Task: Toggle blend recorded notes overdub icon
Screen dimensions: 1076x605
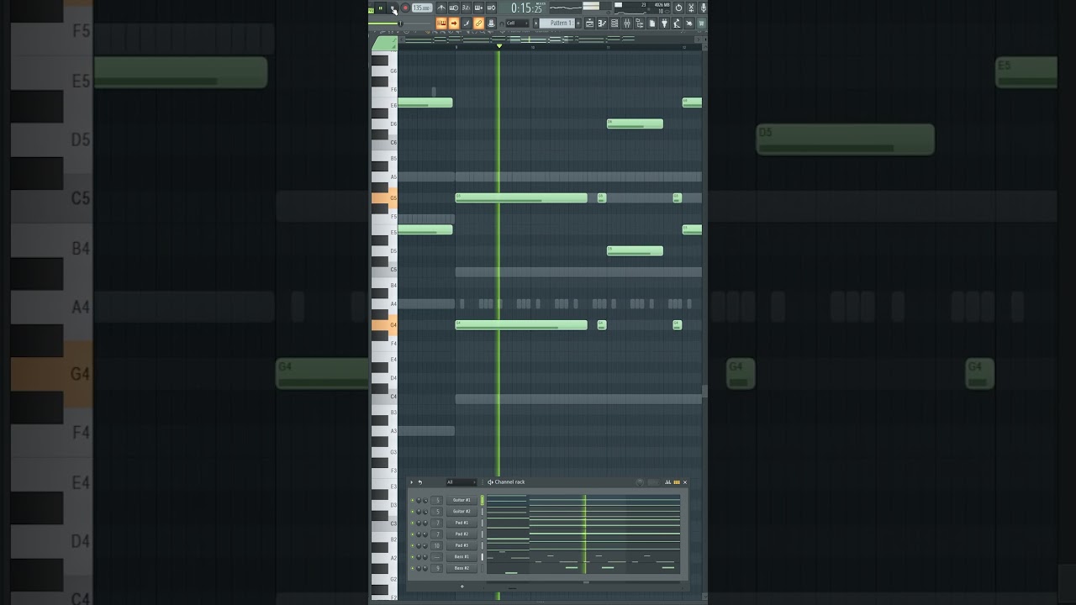Action: click(x=478, y=8)
